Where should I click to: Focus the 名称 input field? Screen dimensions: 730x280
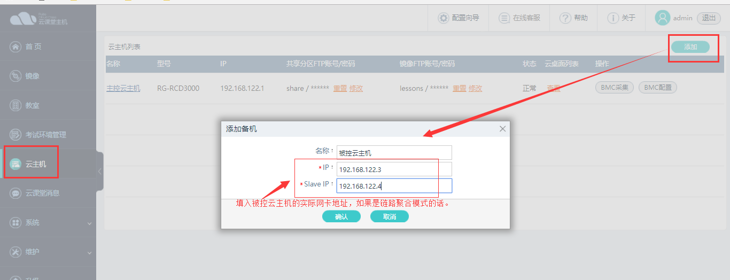[x=394, y=152]
